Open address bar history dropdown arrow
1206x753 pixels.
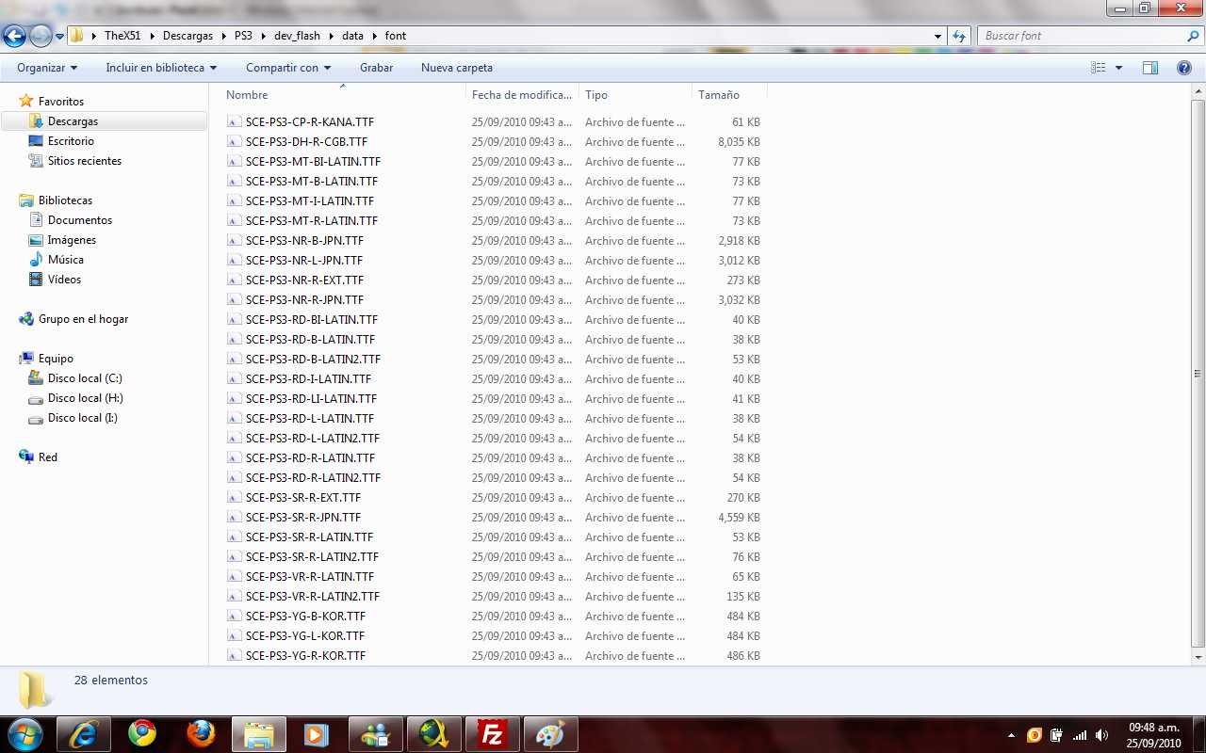938,36
